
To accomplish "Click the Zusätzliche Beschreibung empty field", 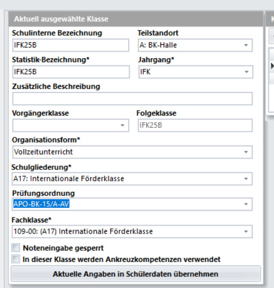I will [x=132, y=99].
